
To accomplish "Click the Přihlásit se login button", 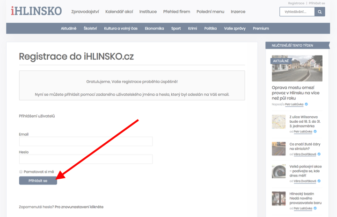I will point(38,181).
